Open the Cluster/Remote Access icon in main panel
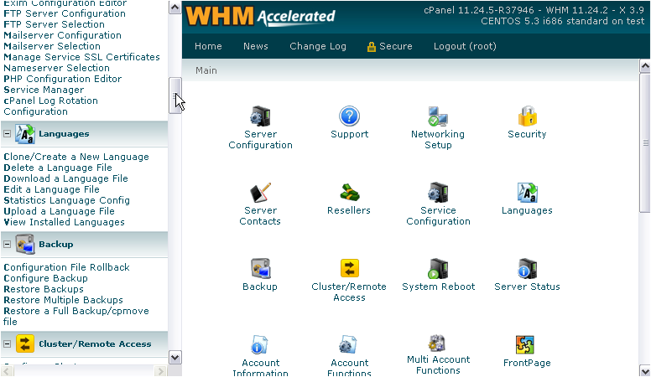Screen dimensions: 651x377 pos(349,268)
